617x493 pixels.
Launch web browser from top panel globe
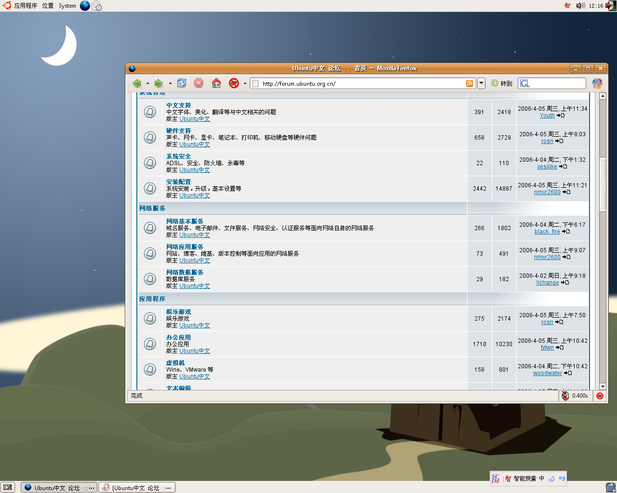coord(85,6)
